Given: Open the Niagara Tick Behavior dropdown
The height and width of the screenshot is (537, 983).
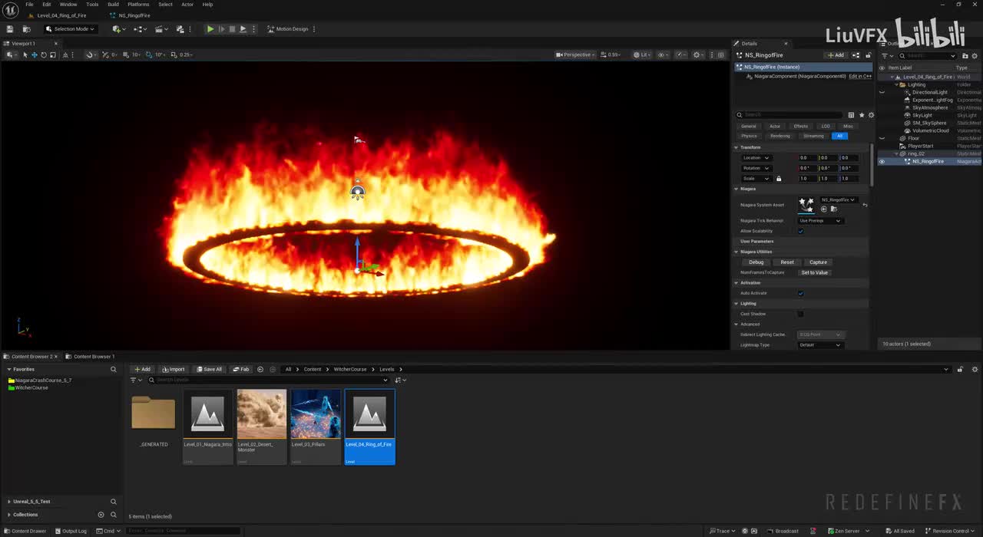Looking at the screenshot, I should click(x=820, y=221).
